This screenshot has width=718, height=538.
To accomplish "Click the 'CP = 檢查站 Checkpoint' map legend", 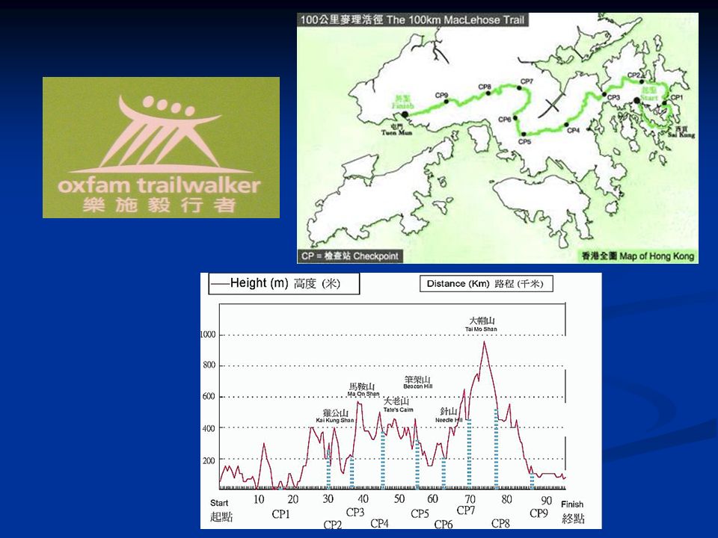I will pyautogui.click(x=350, y=256).
